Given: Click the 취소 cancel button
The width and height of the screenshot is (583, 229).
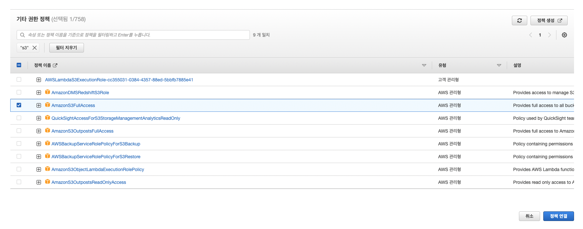Looking at the screenshot, I should click(x=530, y=216).
